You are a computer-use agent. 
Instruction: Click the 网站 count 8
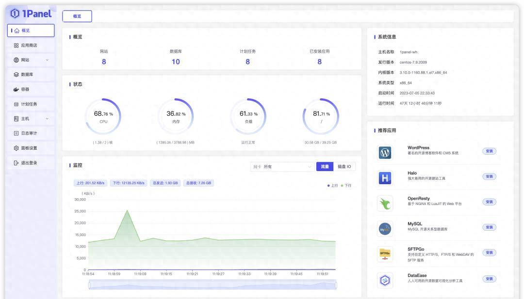[104, 62]
